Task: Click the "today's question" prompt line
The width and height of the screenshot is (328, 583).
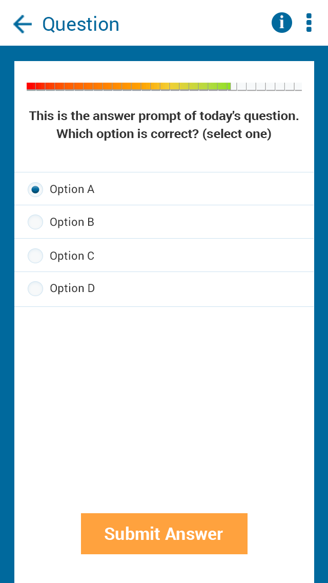Action: click(x=164, y=116)
